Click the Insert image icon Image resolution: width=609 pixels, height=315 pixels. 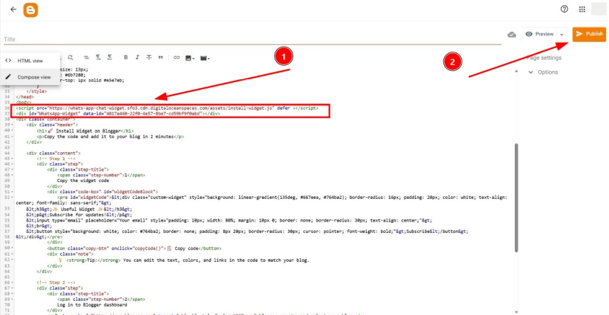click(188, 58)
